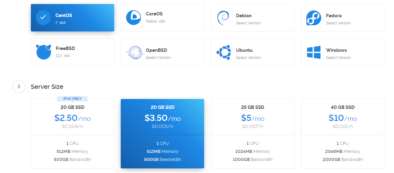This screenshot has width=394, height=173.
Task: Click the $3.50/mo selected plan card
Action: pos(162,134)
